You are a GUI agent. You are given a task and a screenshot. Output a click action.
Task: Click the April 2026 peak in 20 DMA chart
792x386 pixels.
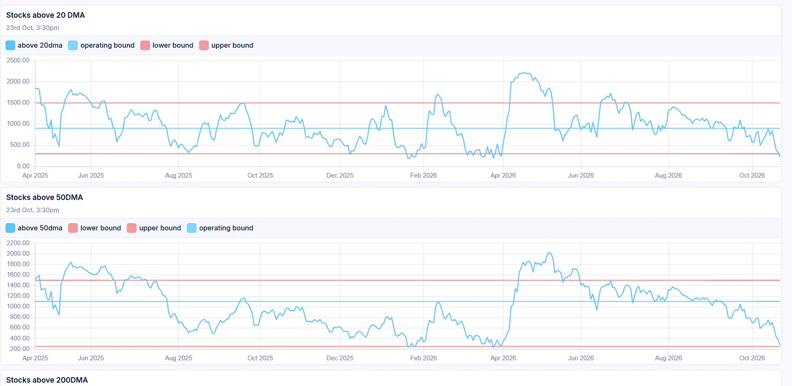[524, 73]
